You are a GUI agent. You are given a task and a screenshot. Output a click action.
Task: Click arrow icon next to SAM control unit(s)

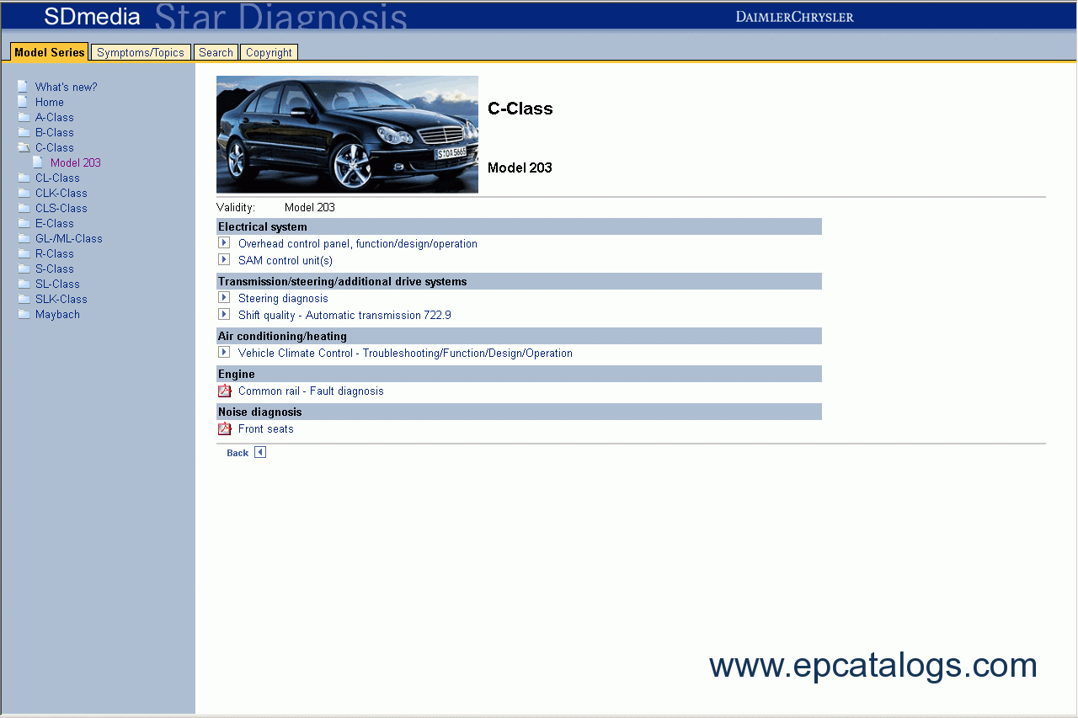(x=224, y=259)
